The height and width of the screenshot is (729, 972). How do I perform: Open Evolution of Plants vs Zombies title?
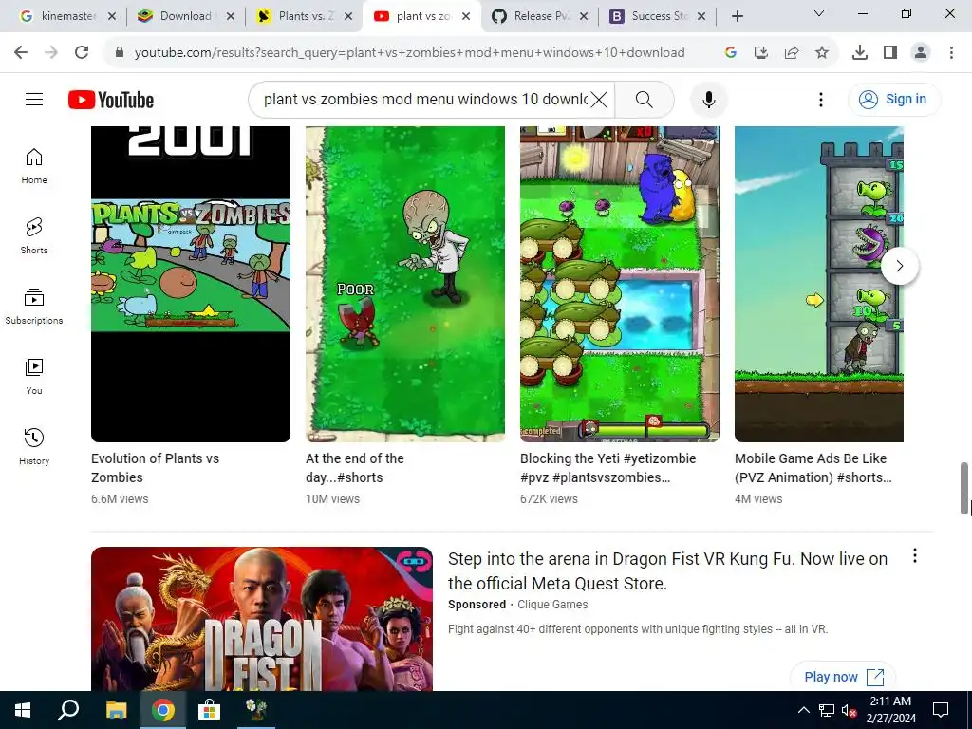pos(155,468)
